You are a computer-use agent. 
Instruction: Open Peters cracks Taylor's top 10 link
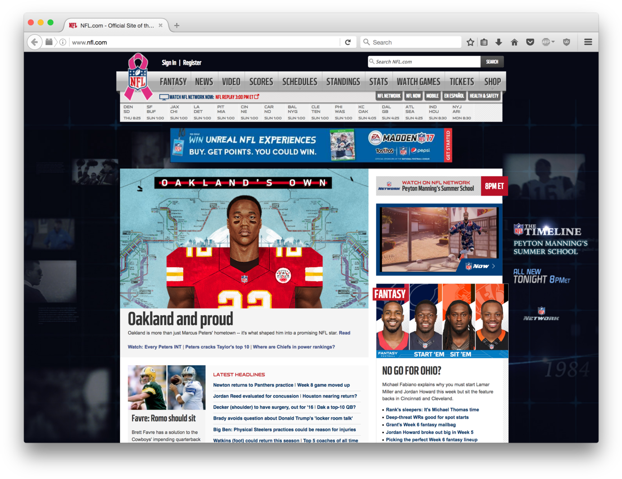coord(217,347)
